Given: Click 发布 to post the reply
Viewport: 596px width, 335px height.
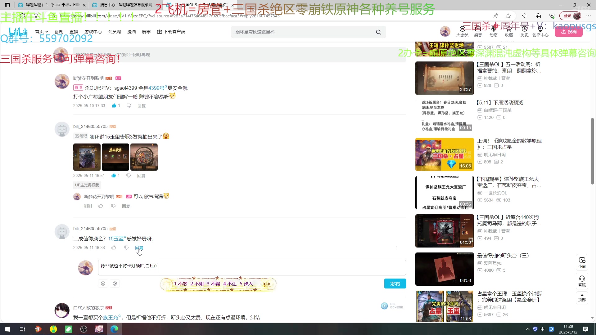Looking at the screenshot, I should 395,284.
